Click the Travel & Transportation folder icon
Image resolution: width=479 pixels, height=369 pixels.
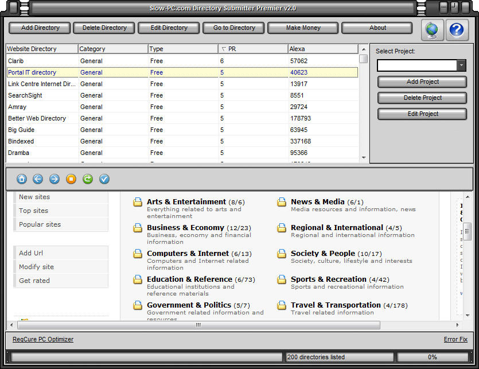pos(281,305)
